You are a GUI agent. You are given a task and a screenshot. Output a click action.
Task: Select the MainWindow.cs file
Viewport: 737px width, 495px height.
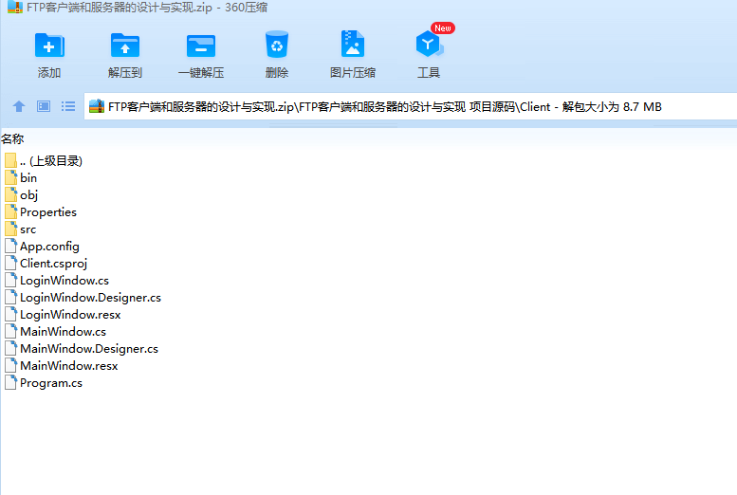pos(55,331)
